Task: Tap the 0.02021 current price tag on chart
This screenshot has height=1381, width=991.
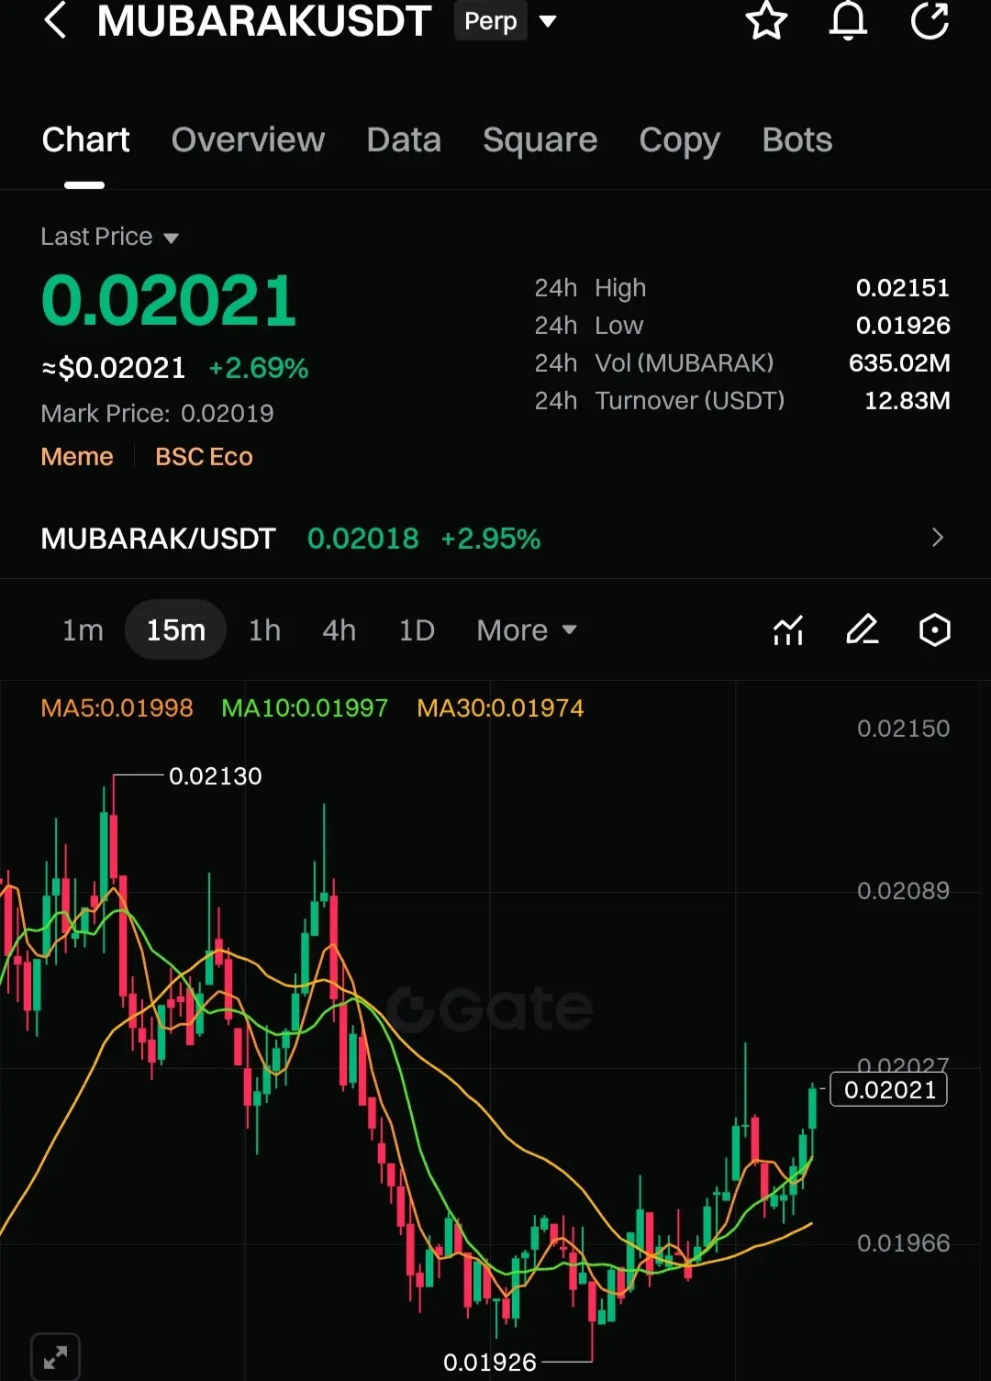Action: coord(888,1089)
